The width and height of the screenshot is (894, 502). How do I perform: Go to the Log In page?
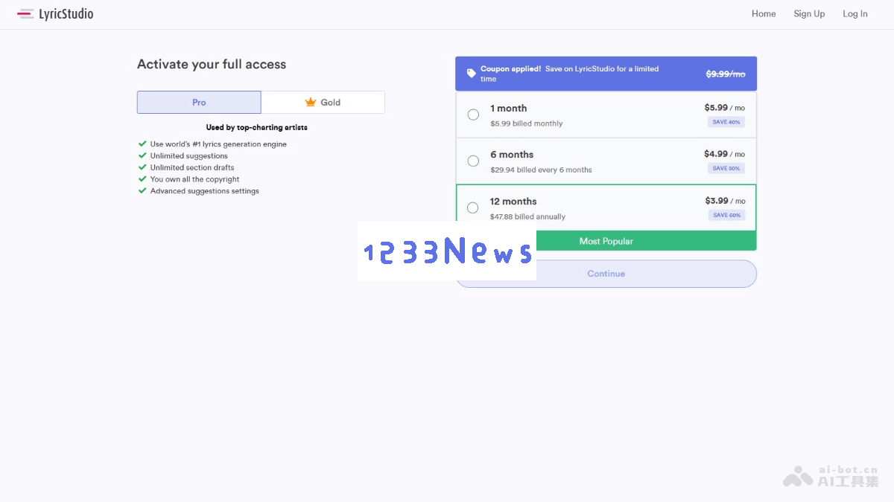point(855,14)
